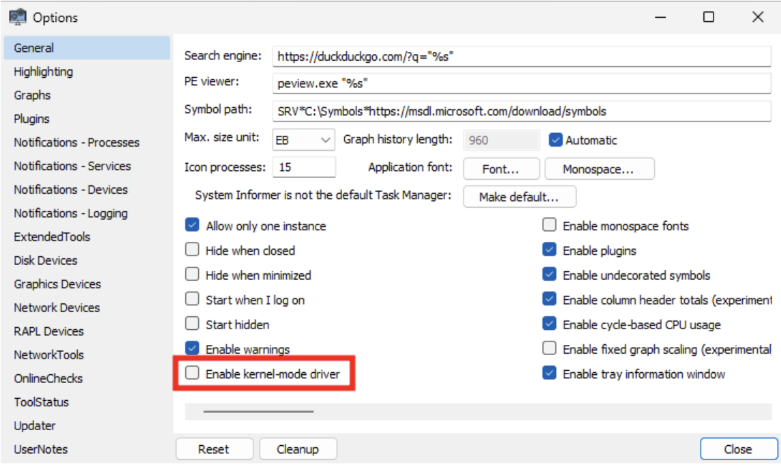781x467 pixels.
Task: Go to Notifications - Services section
Action: pos(72,166)
